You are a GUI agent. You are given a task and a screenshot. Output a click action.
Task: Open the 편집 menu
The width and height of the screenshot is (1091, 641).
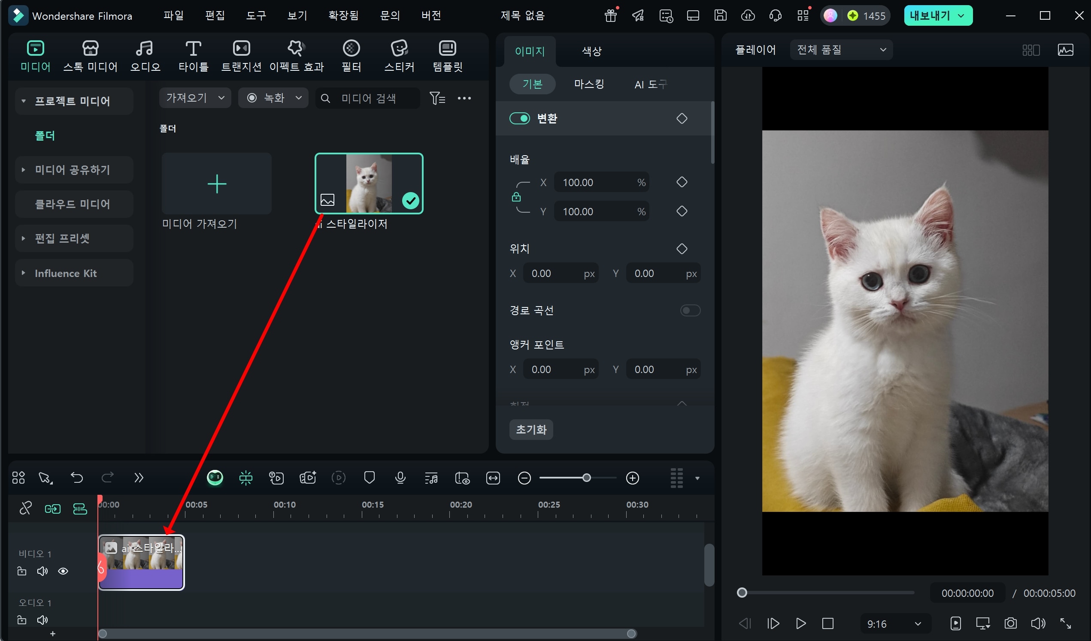click(215, 15)
